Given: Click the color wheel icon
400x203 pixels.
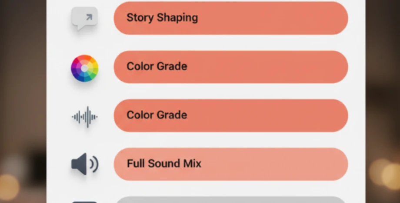Looking at the screenshot, I should pyautogui.click(x=85, y=68).
